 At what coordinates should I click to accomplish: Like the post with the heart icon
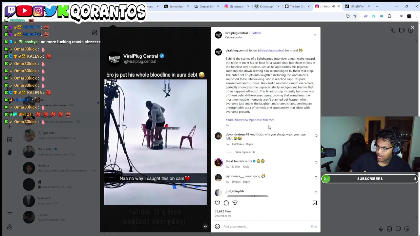point(218,203)
